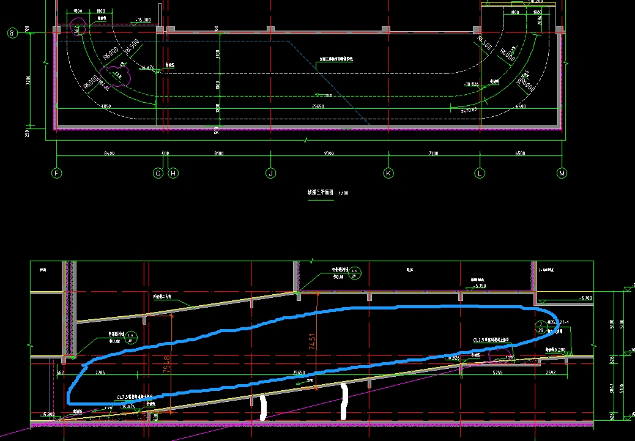Select grid axis bubble H
The width and height of the screenshot is (635, 441).
point(173,173)
